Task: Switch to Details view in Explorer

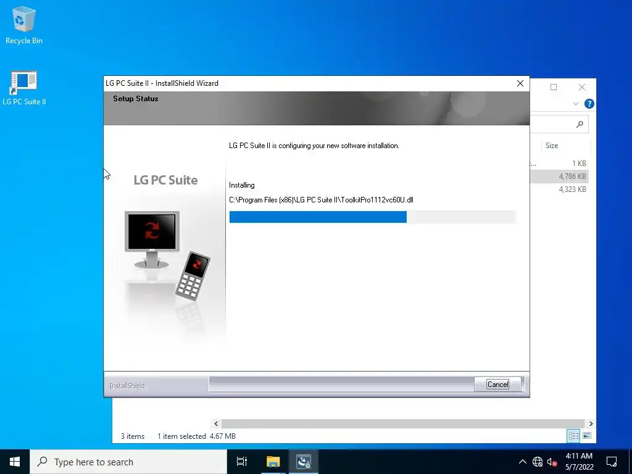Action: click(x=573, y=436)
